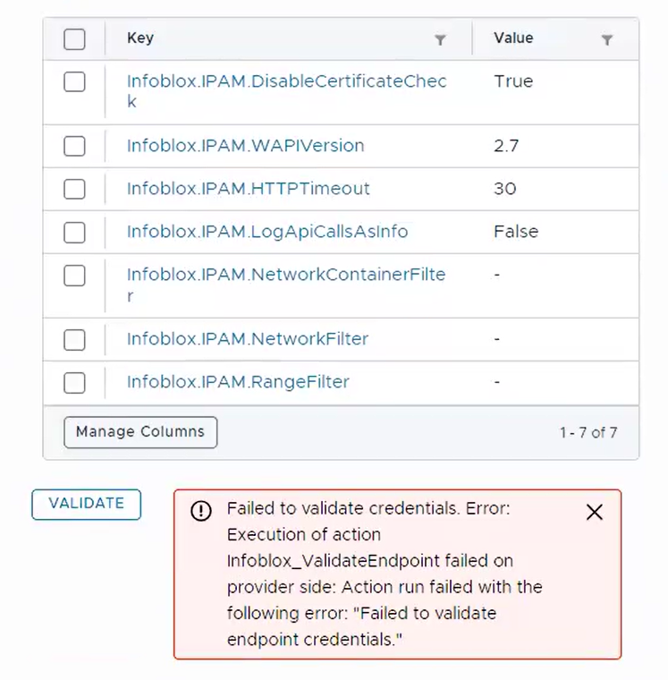Click the error alert warning icon
This screenshot has width=668, height=680.
pos(202,511)
